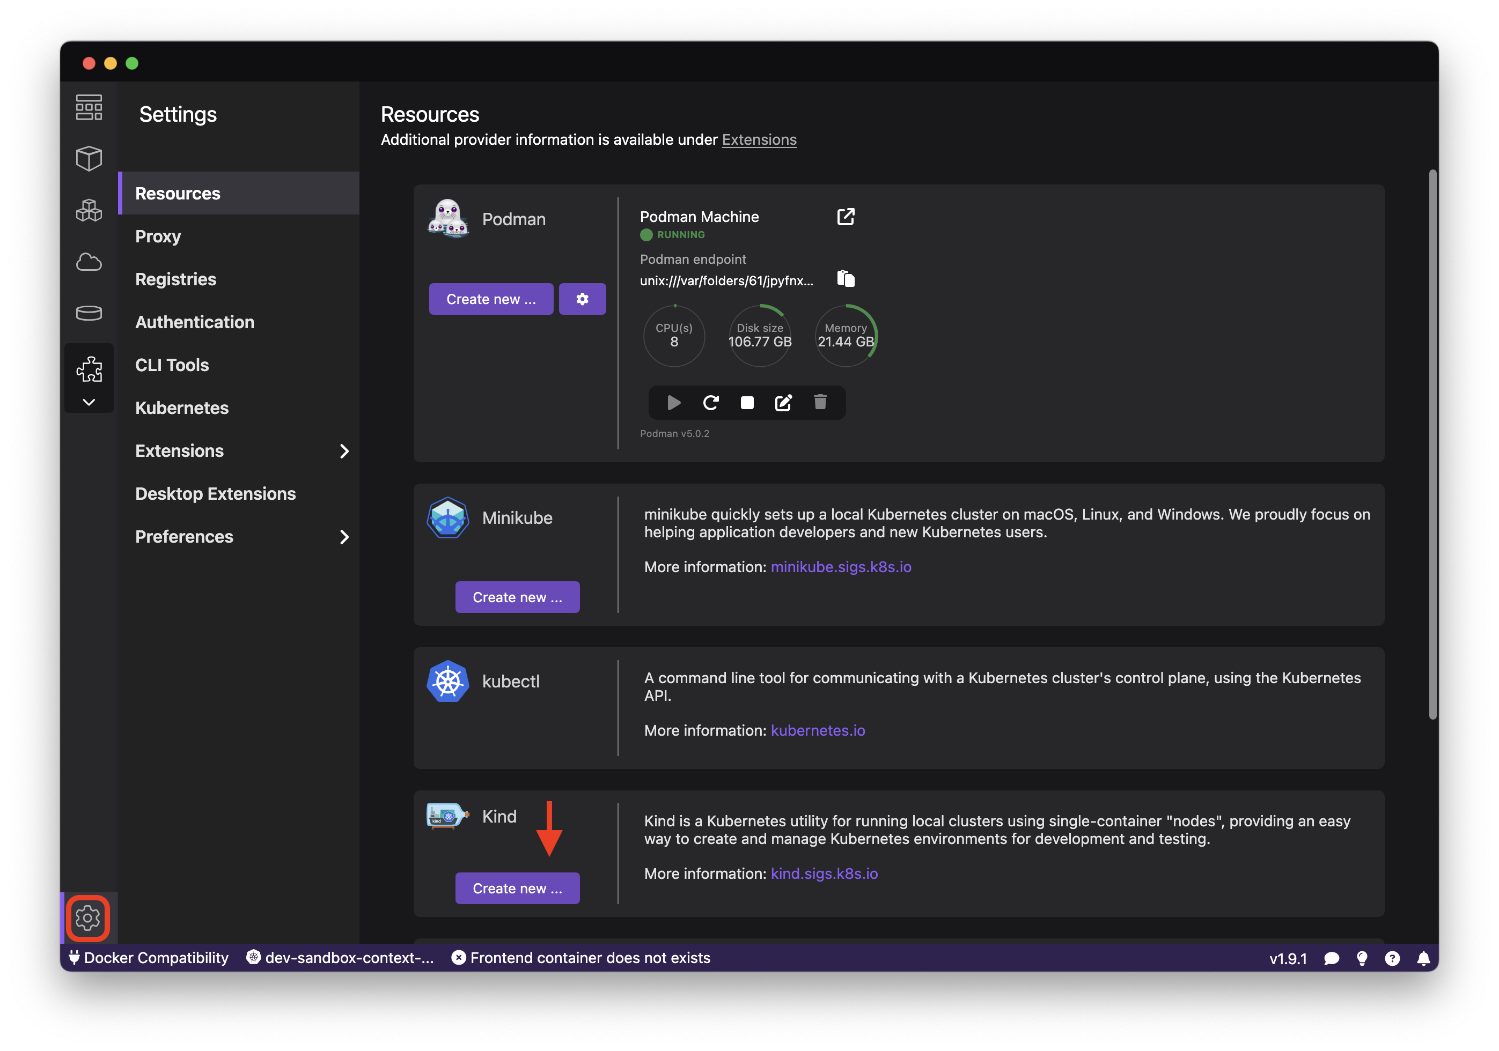The image size is (1499, 1051).
Task: Open Podman Machine details external-link icon
Action: pyautogui.click(x=846, y=217)
